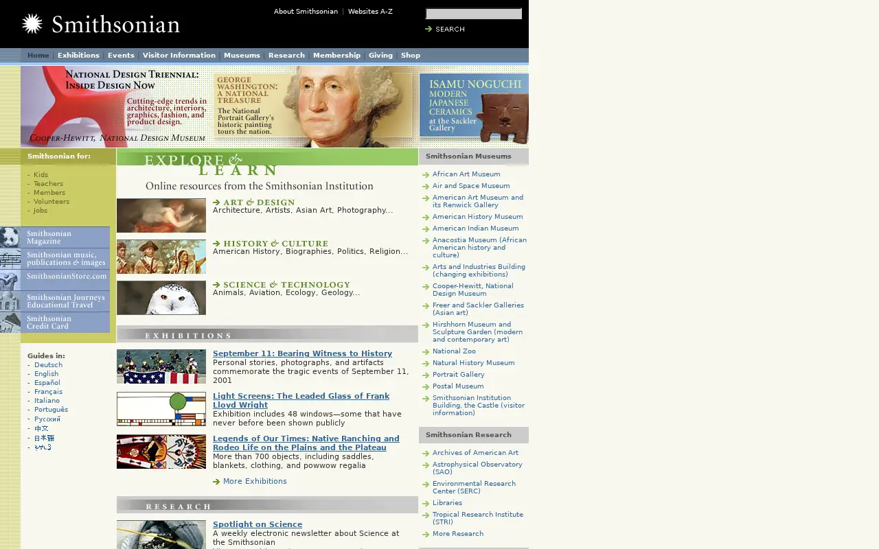Open the Websites A-Z link
879x549 pixels.
(370, 12)
